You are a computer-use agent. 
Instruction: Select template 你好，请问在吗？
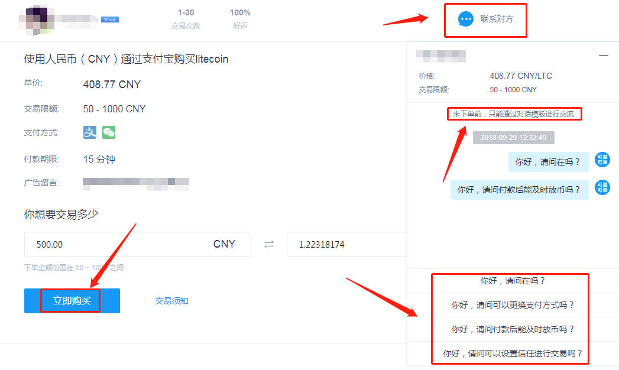[513, 281]
